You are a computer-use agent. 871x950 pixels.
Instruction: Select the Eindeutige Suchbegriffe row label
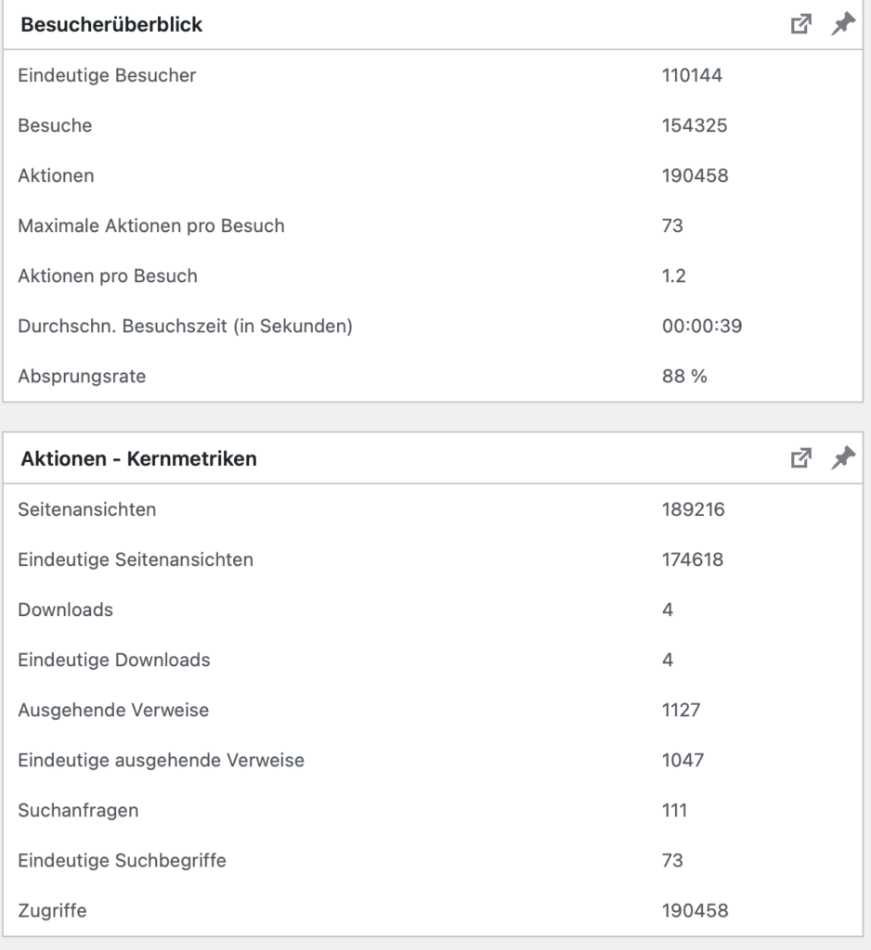(x=122, y=860)
